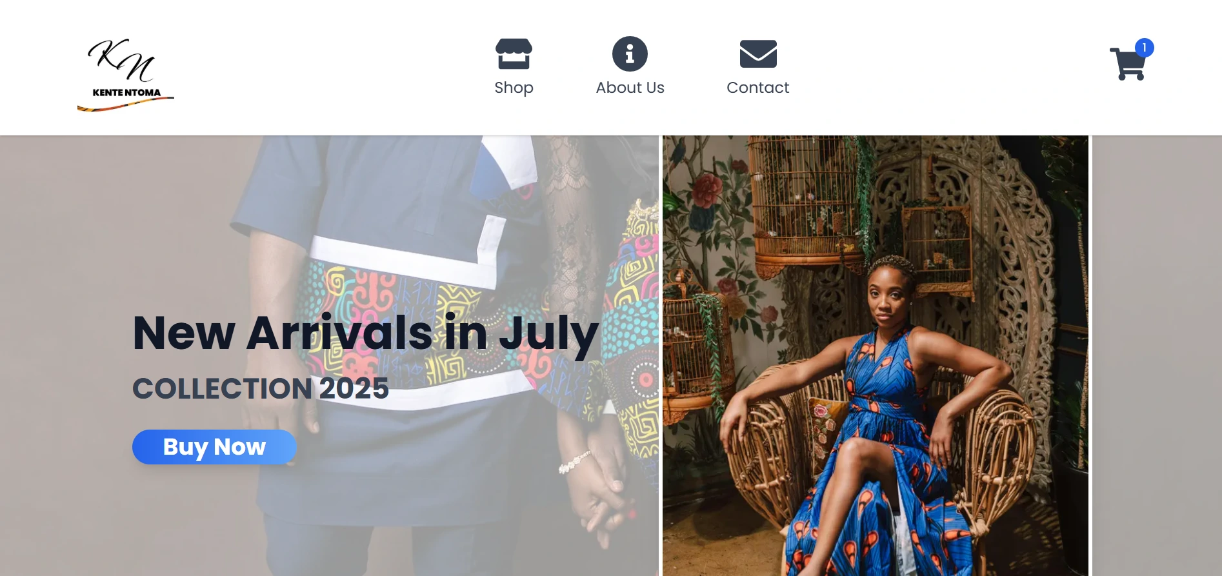Go to the Shop text label
This screenshot has height=576, width=1222.
pos(514,88)
